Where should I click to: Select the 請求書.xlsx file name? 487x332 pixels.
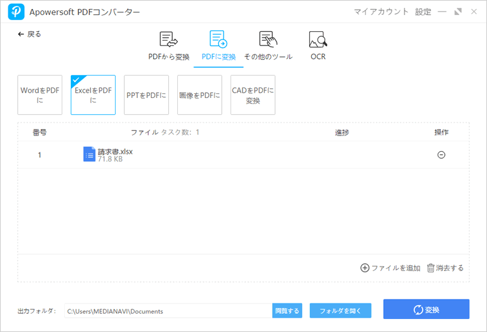115,152
